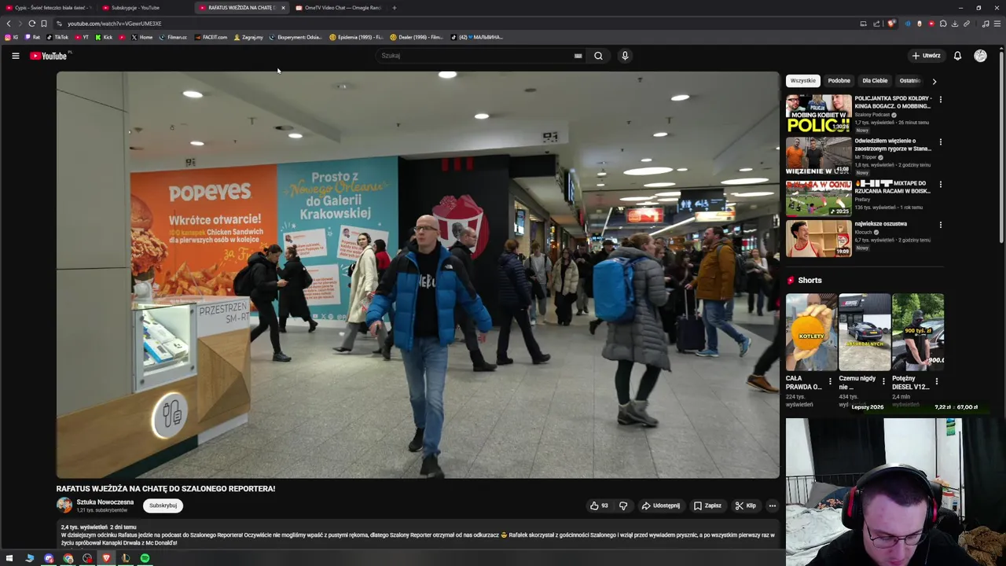Open options for najwieksze oszustwa video
This screenshot has width=1006, height=566.
coord(940,225)
